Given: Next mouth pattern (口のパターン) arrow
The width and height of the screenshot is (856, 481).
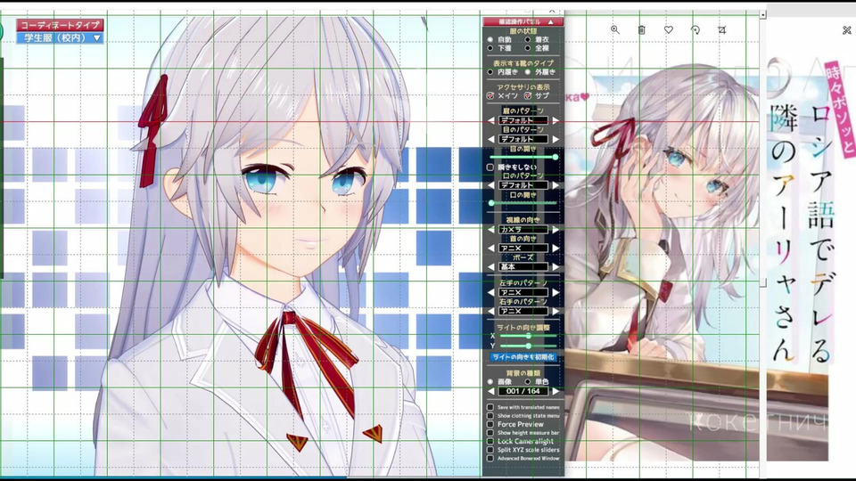Looking at the screenshot, I should point(556,185).
